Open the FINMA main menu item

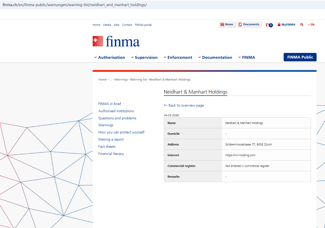(247, 58)
